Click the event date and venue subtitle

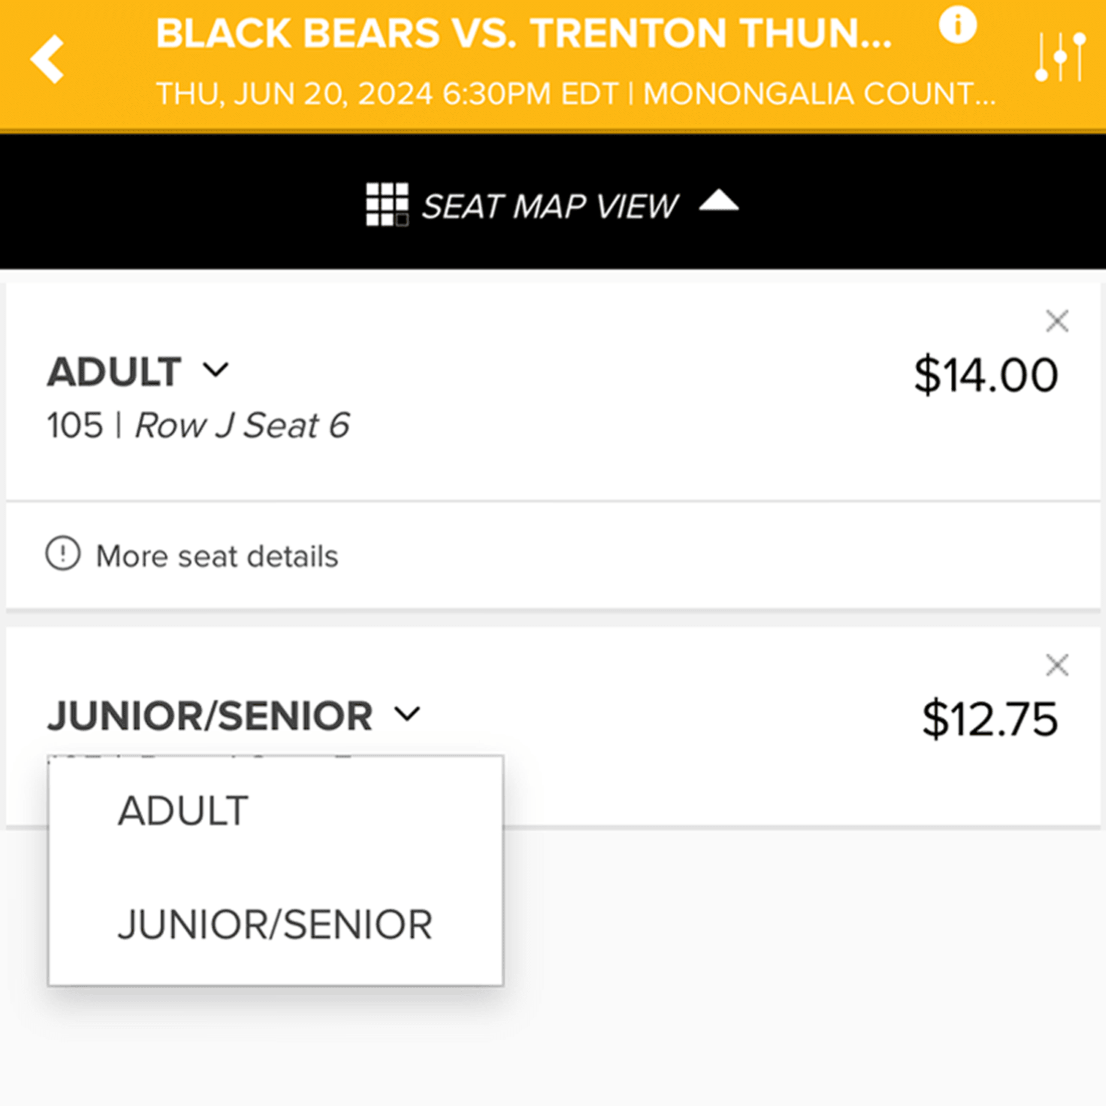(x=576, y=94)
